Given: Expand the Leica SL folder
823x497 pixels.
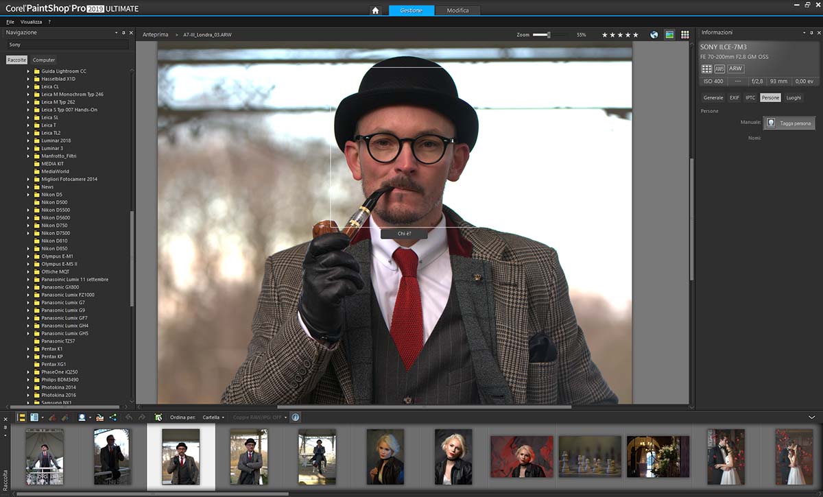Looking at the screenshot, I should pos(29,117).
